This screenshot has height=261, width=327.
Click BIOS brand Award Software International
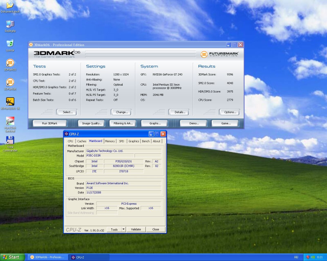[123, 183]
